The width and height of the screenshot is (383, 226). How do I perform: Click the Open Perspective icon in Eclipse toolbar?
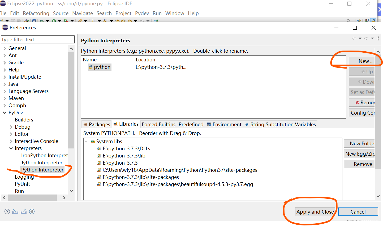click(x=359, y=20)
